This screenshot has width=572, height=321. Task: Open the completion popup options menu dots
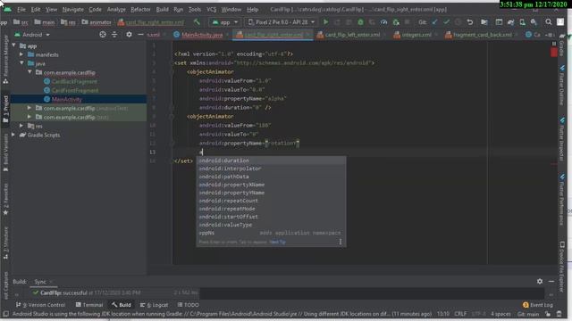[x=341, y=242]
